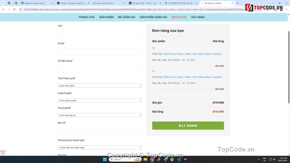Open the Phường/Xã dropdown

pyautogui.click(x=100, y=115)
